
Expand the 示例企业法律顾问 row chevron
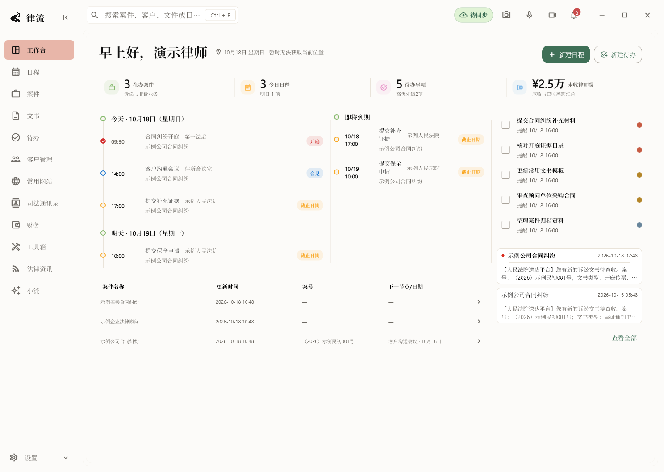click(479, 322)
